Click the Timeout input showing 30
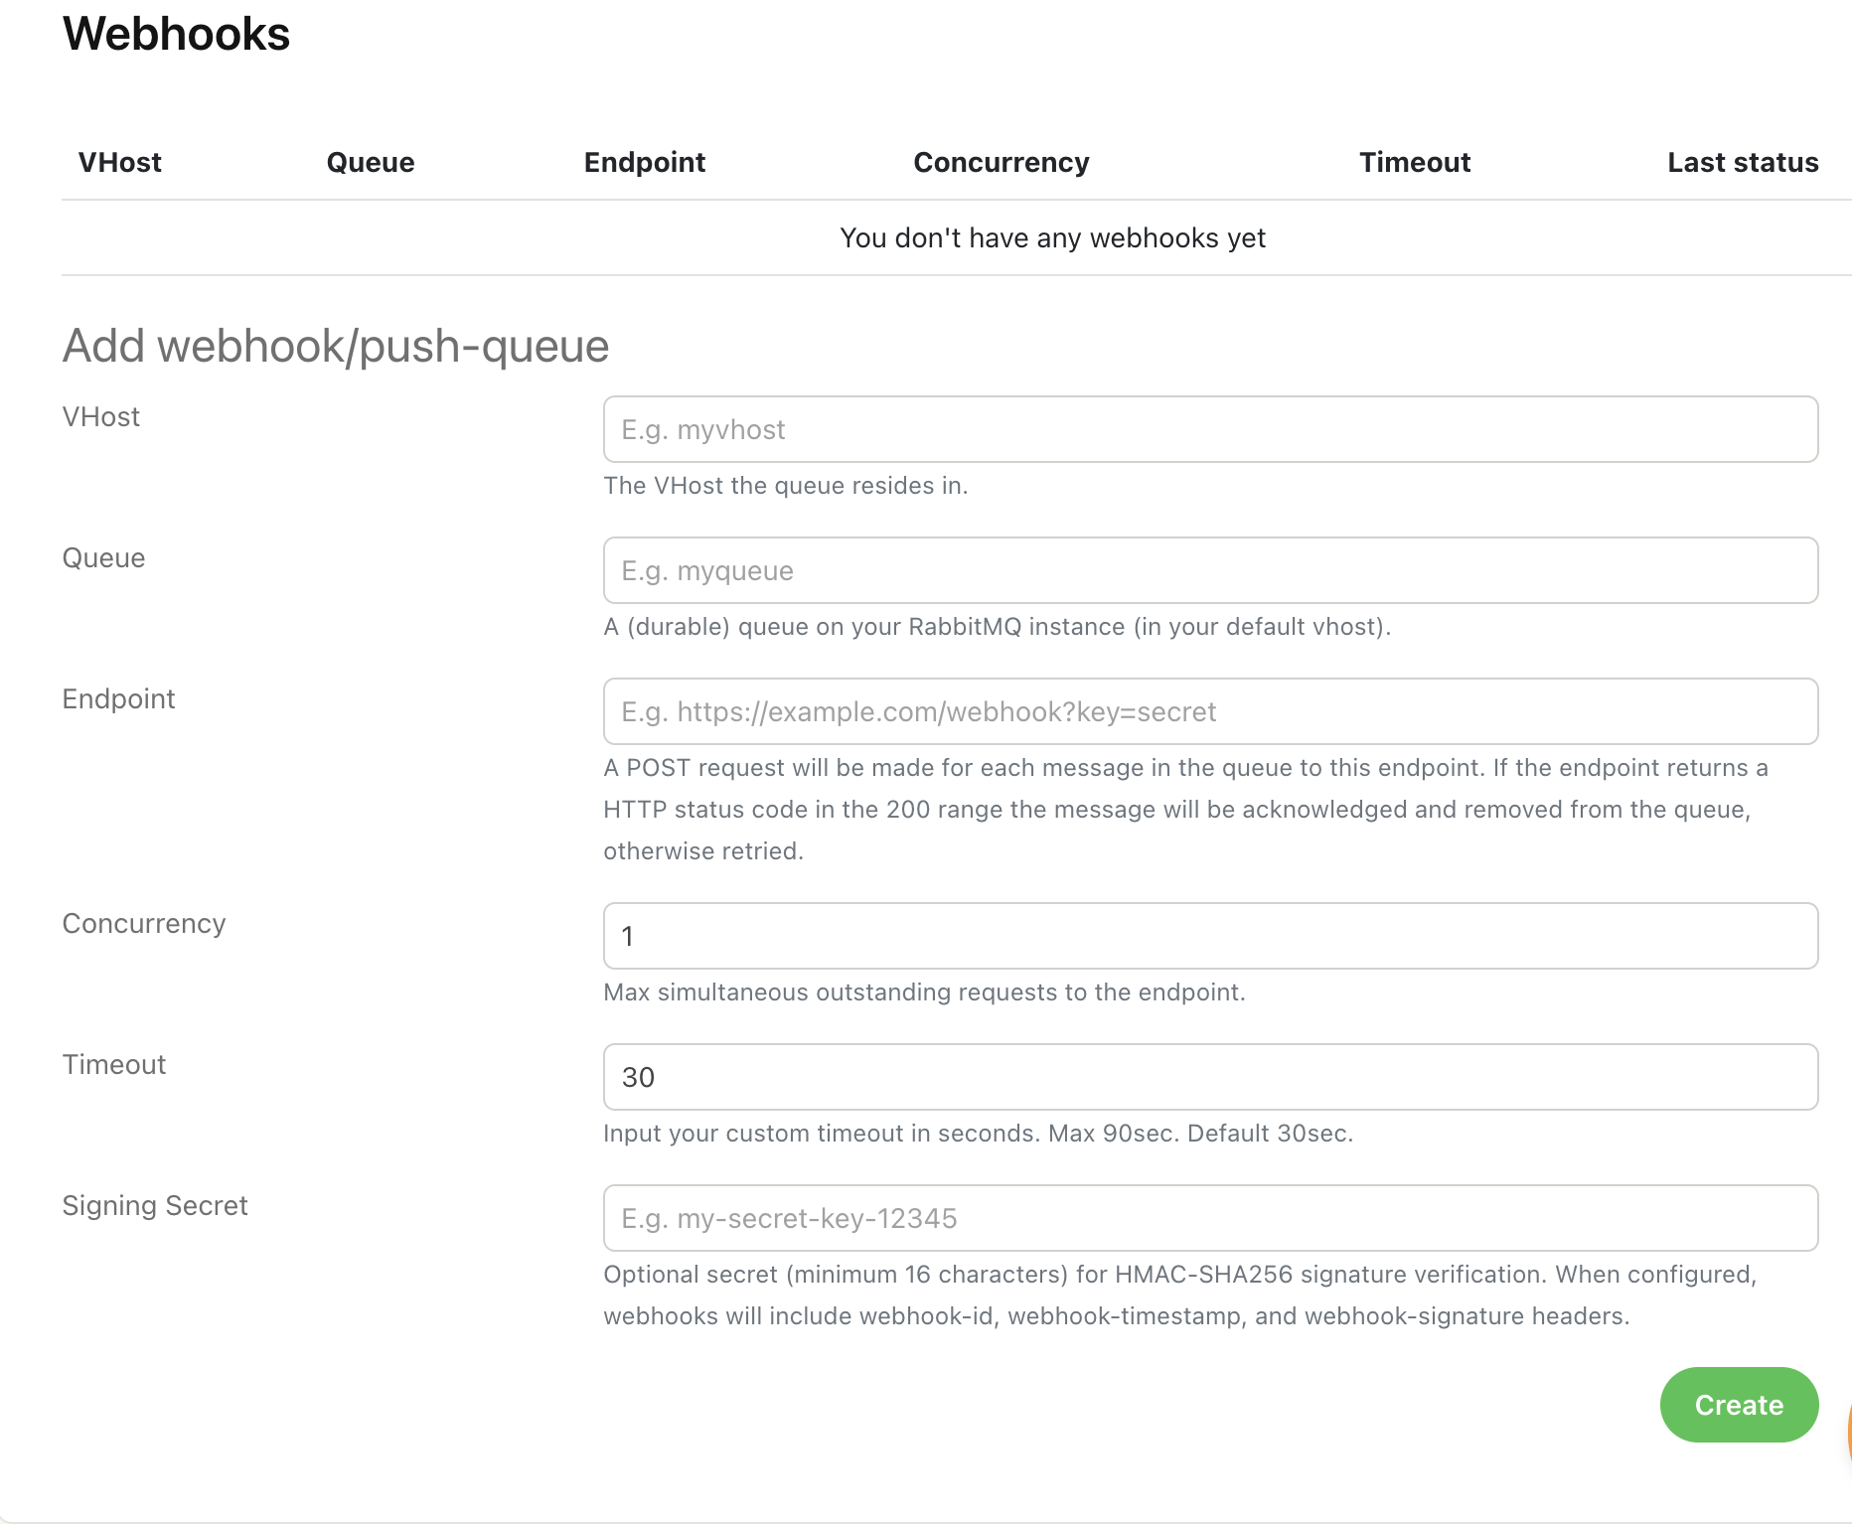The image size is (1852, 1524). 1210,1077
